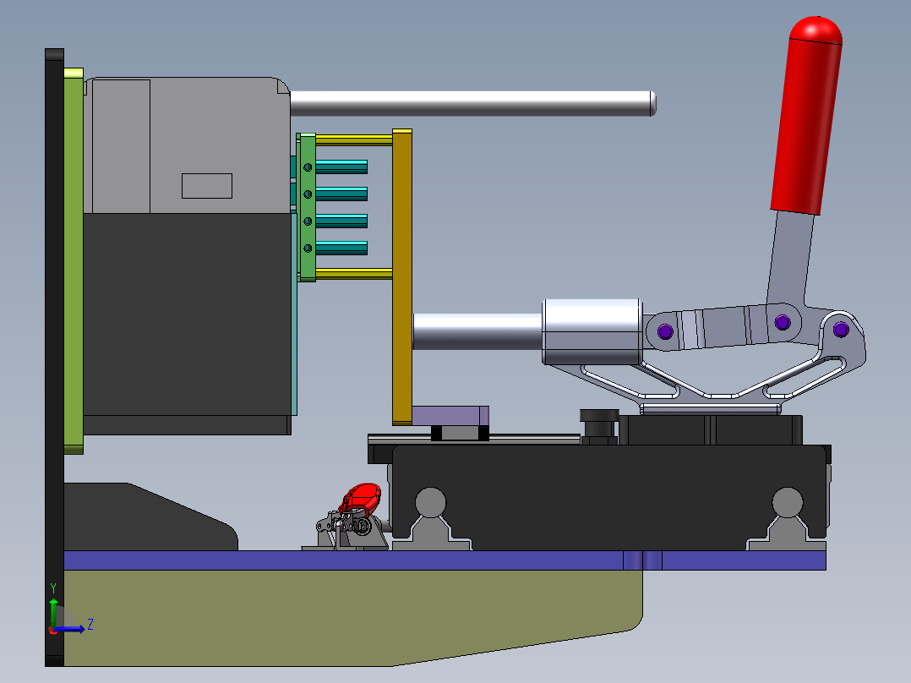Select the black sliding carriage block
Screen dimensions: 911x683
608,498
